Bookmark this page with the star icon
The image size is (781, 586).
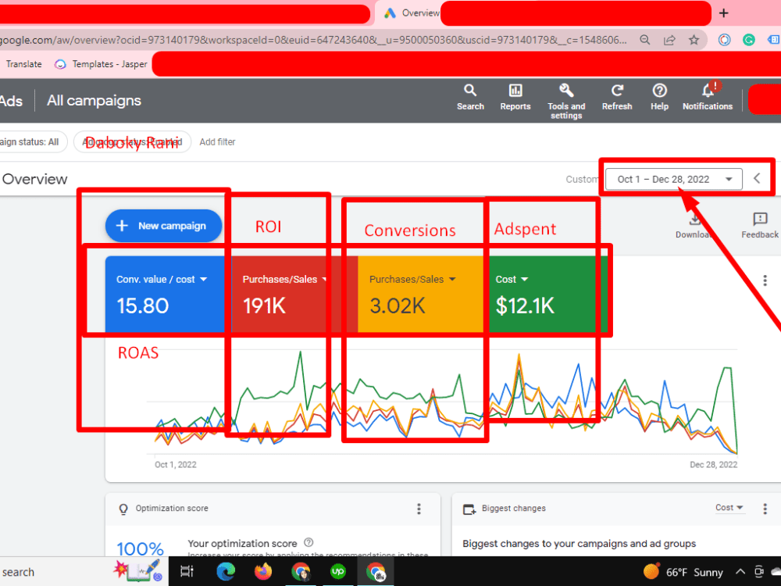point(694,40)
